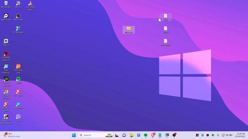Click the search highlight image in Search box

click(x=109, y=135)
